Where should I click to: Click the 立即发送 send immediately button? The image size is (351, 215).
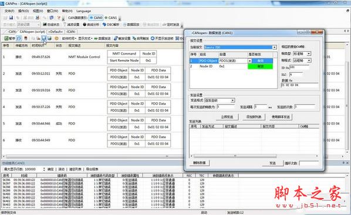coord(227,117)
